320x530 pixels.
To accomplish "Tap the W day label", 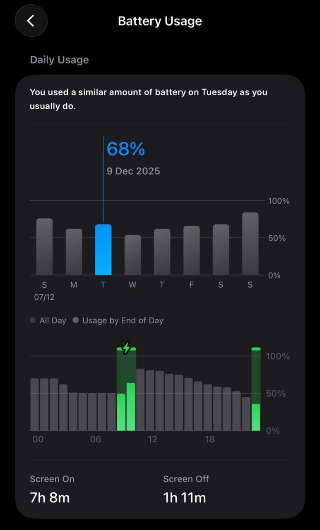I will point(132,285).
